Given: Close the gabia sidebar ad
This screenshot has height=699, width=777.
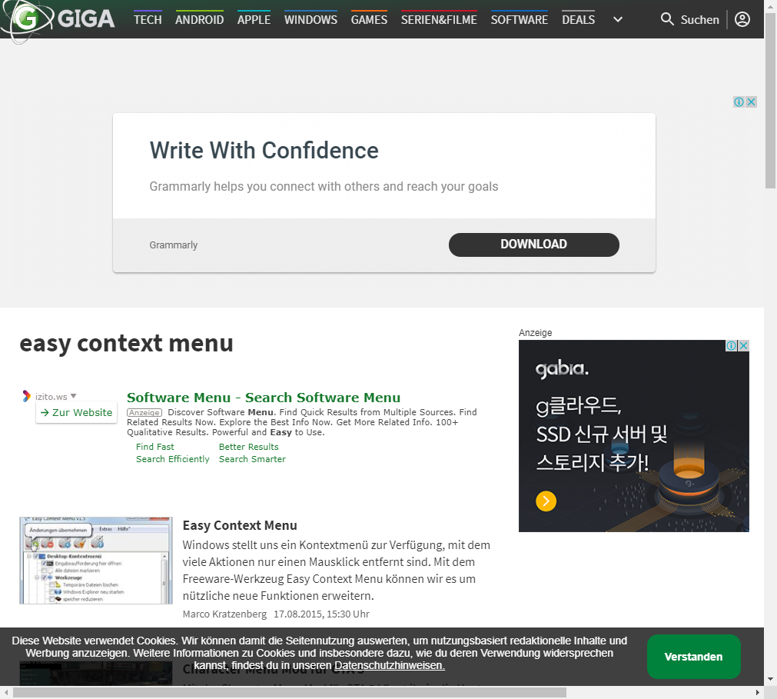Looking at the screenshot, I should tap(743, 345).
